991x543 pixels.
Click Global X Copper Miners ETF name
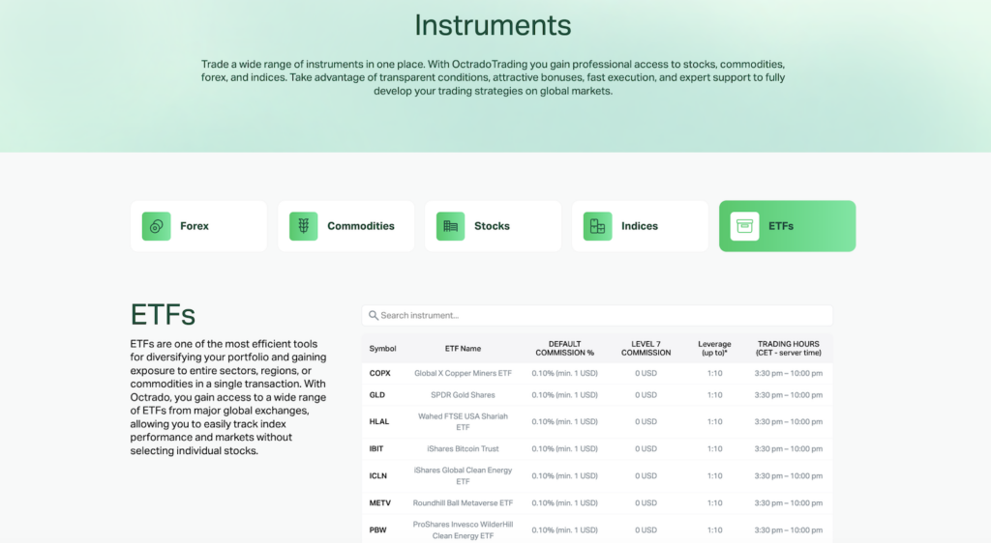[463, 373]
